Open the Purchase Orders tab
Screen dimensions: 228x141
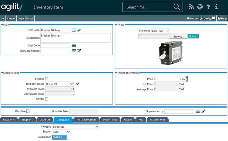coord(86,120)
